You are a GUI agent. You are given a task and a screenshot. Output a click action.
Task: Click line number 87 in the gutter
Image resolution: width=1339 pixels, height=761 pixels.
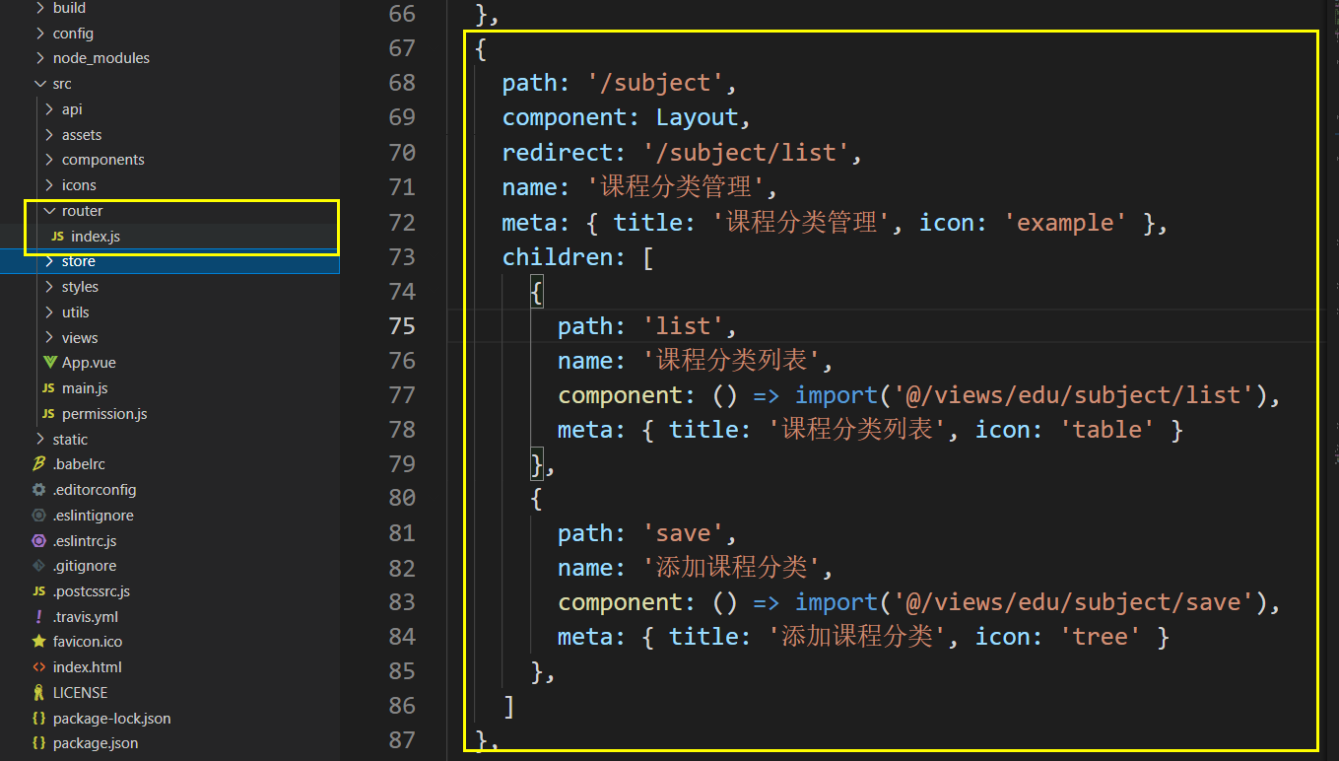tap(402, 740)
